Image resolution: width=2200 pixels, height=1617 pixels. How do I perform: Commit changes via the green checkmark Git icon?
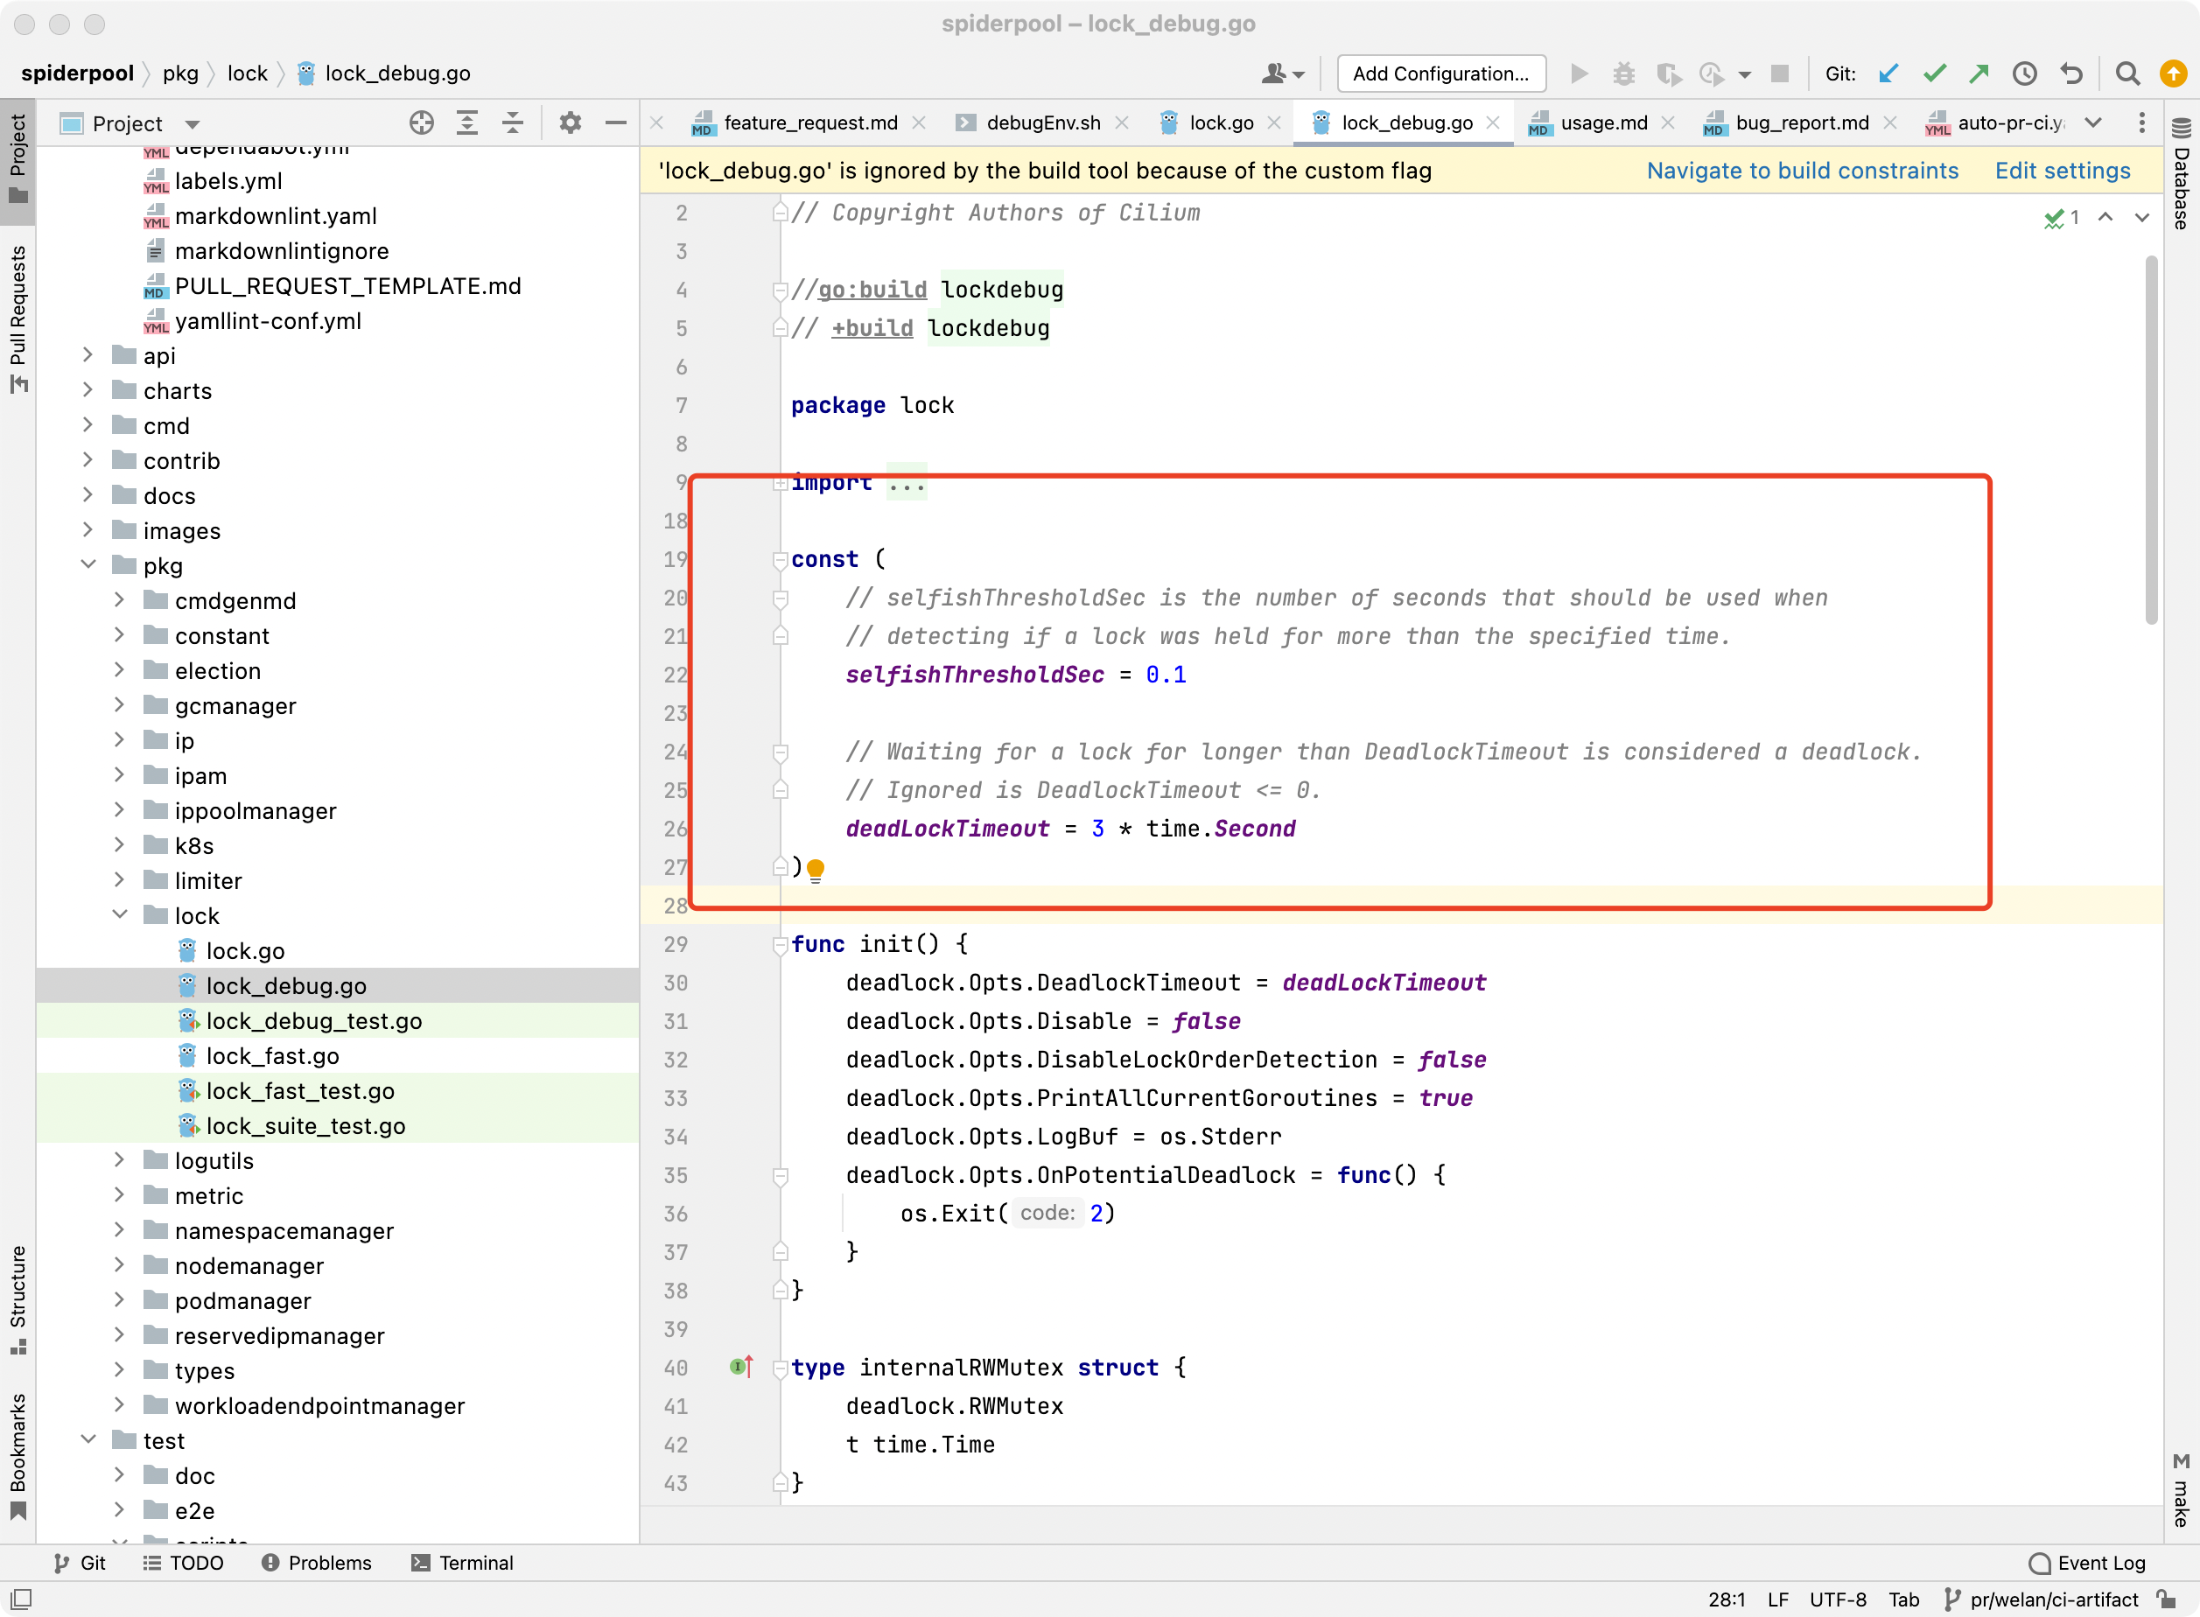click(1935, 73)
